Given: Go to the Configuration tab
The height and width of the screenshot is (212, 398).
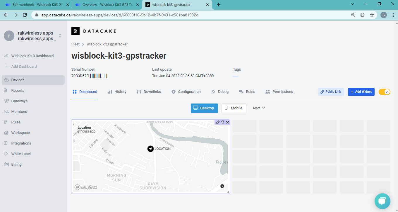Looking at the screenshot, I should (186, 92).
